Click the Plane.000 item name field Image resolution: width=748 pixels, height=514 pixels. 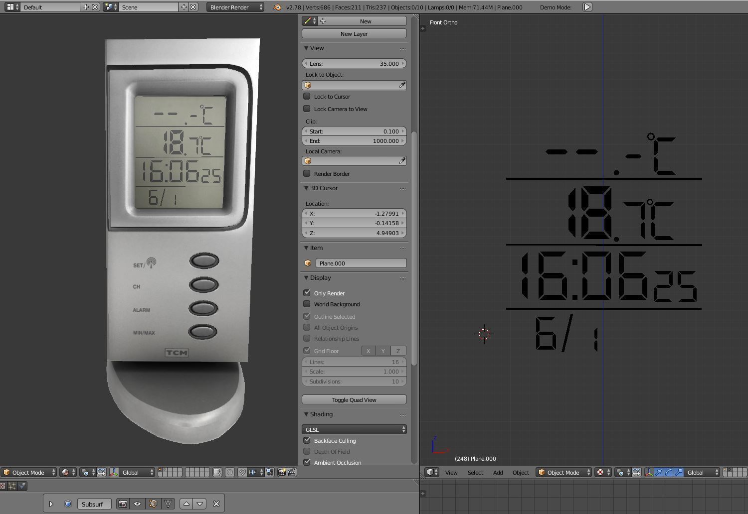click(361, 263)
